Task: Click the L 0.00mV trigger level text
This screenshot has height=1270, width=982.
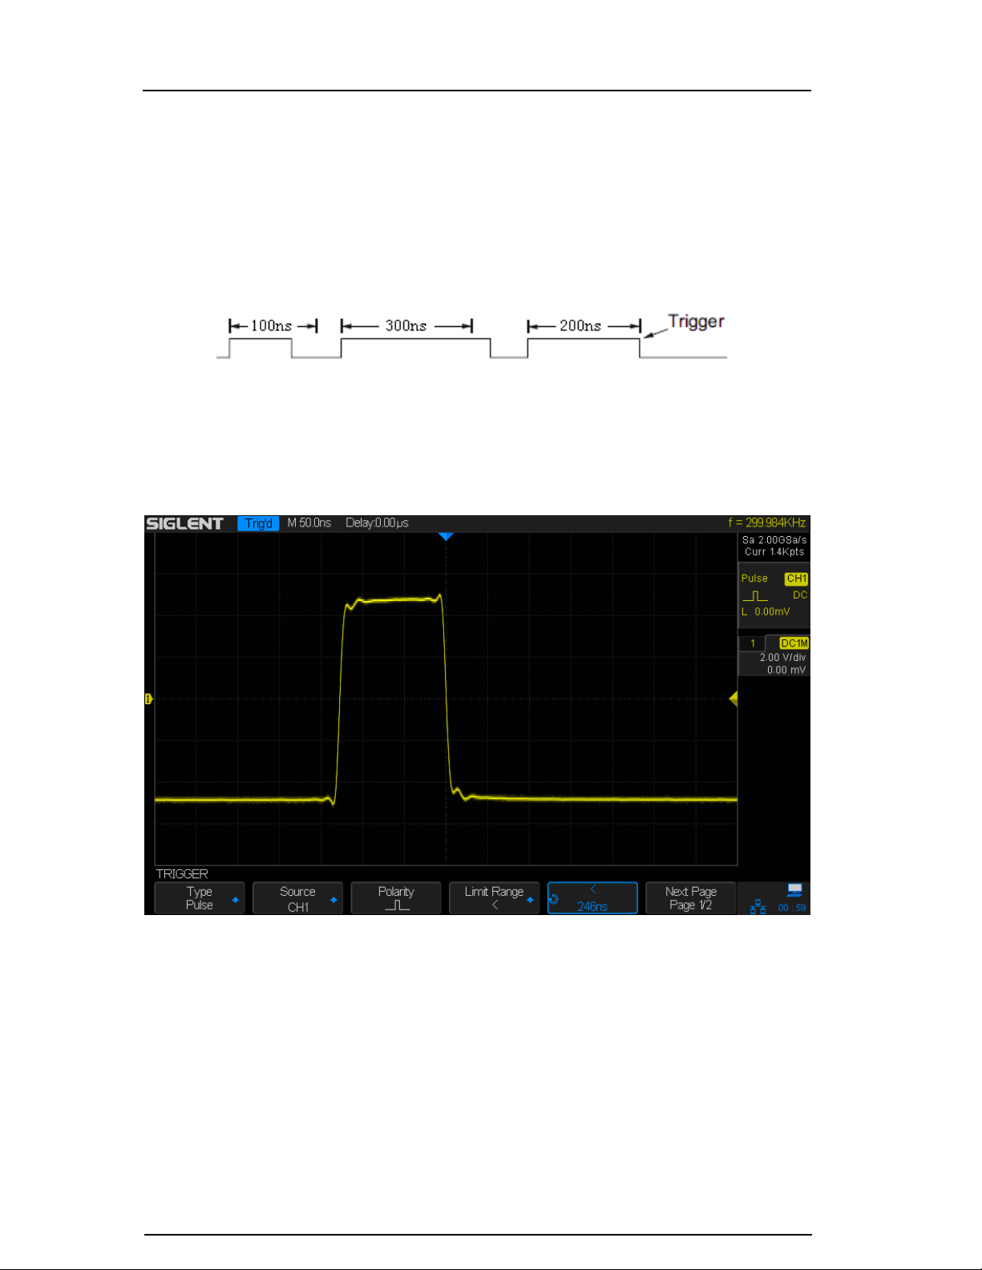Action: click(766, 611)
